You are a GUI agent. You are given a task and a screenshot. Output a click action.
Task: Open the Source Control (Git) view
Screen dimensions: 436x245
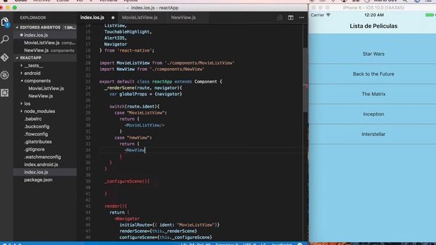(5, 57)
